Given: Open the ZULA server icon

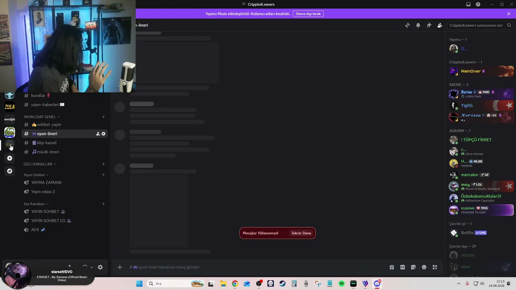Looking at the screenshot, I should pyautogui.click(x=10, y=107).
